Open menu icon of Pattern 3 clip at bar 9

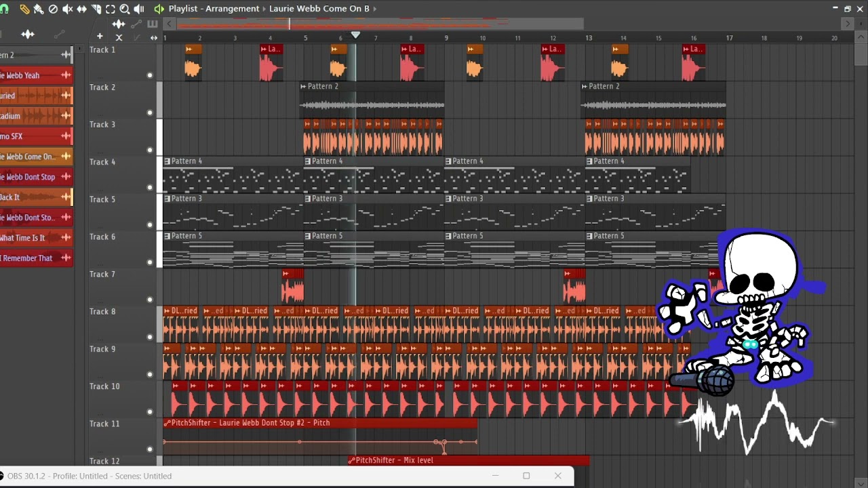click(x=448, y=199)
